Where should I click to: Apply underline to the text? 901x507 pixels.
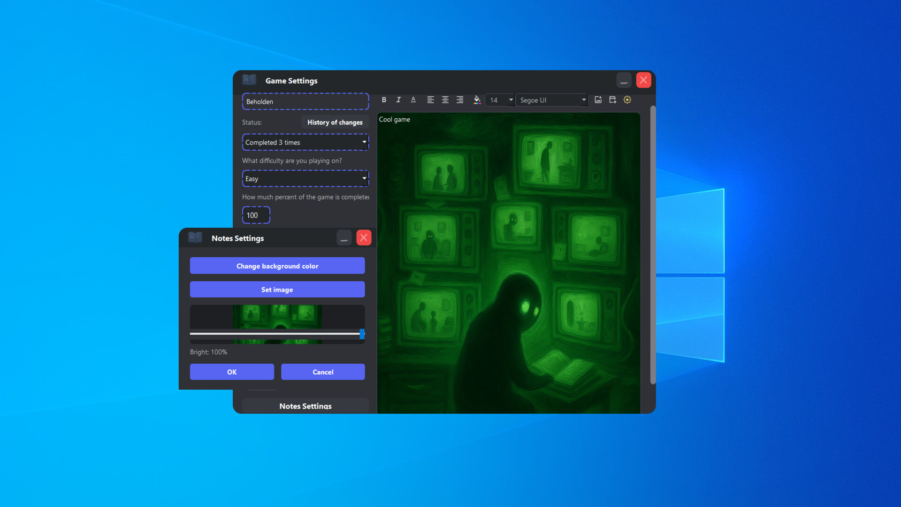point(413,100)
